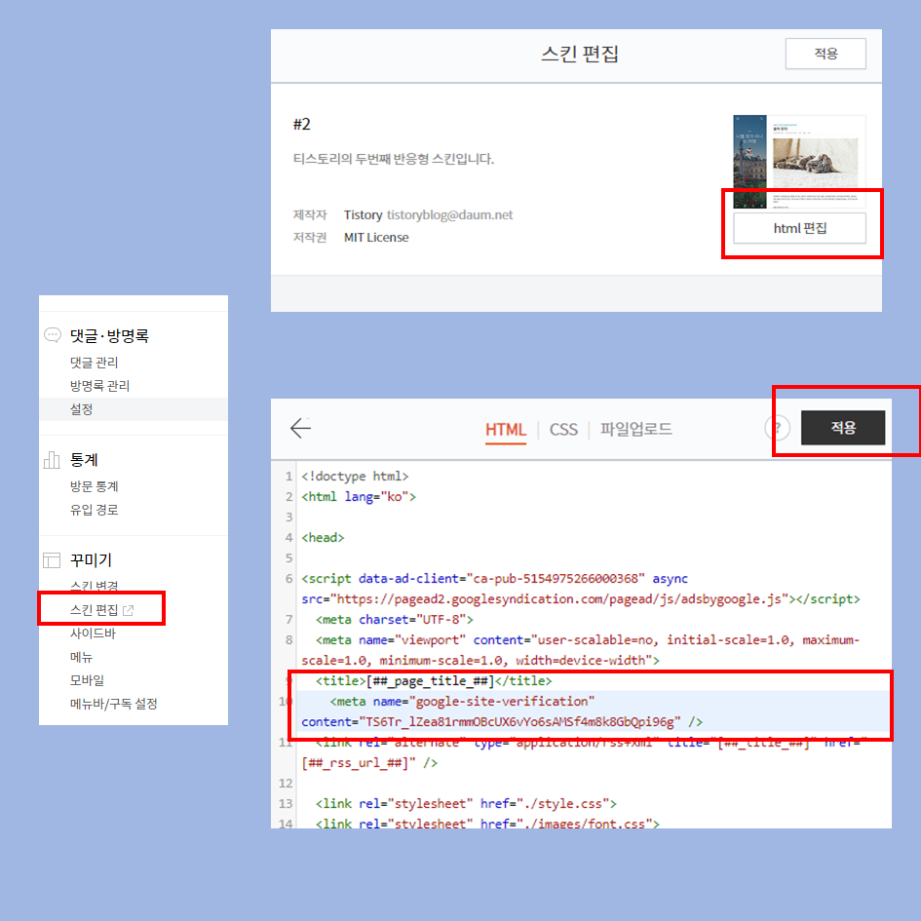Click the html 편집 button
This screenshot has height=921, width=921.
[x=799, y=228]
